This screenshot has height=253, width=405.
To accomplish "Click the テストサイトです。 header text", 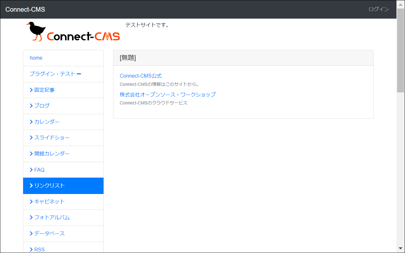I will coord(147,25).
